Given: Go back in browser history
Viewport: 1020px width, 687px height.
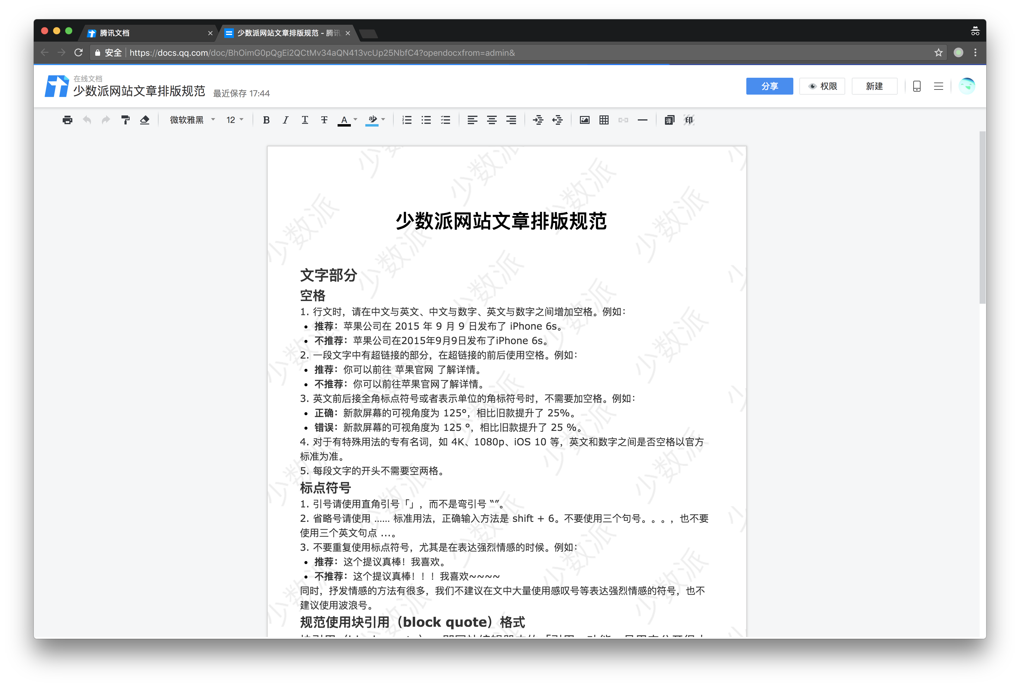Looking at the screenshot, I should 44,52.
